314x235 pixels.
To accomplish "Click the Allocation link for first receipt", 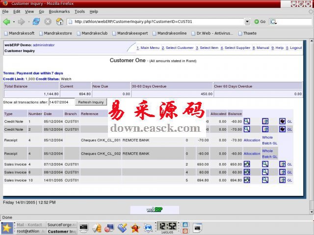I will [252, 140].
